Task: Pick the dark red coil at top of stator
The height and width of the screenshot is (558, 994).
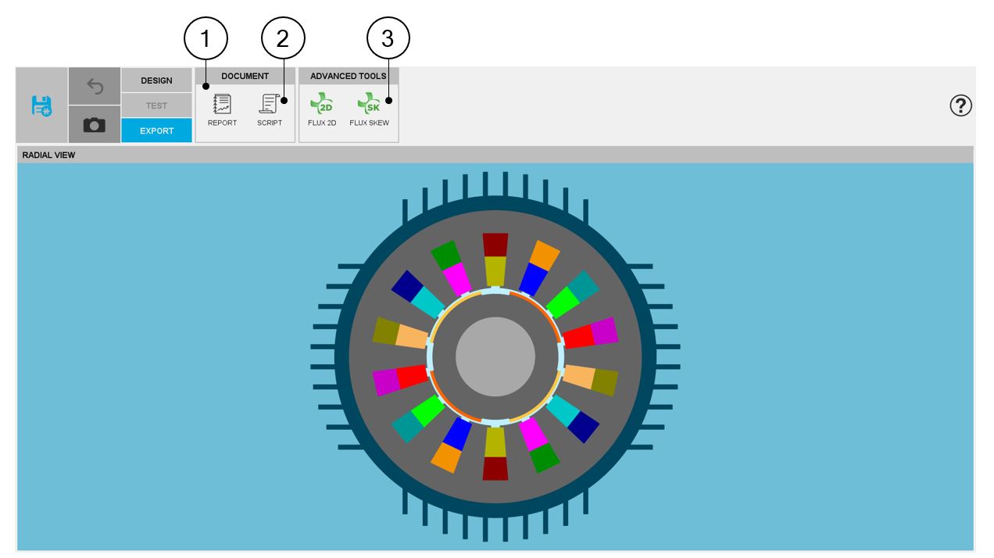Action: pos(495,245)
